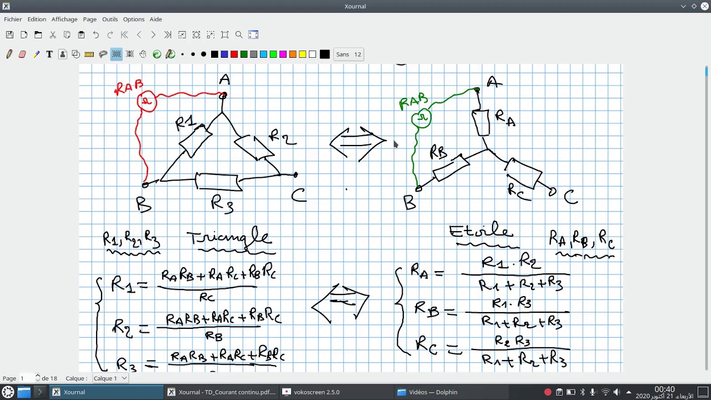Select the Pen tool
711x400 pixels.
point(9,54)
